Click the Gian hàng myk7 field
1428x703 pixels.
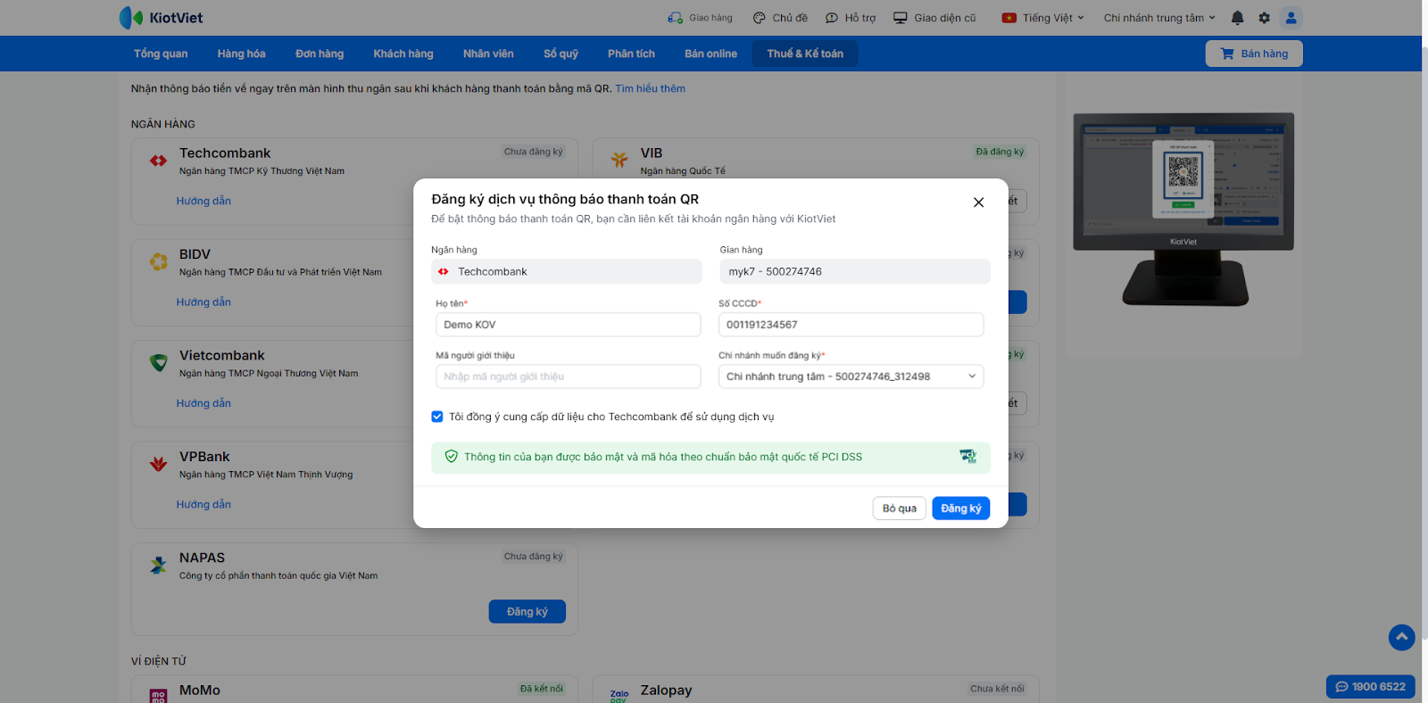[855, 271]
